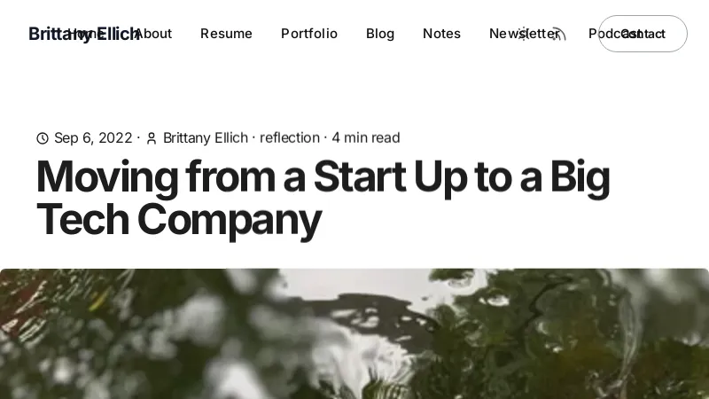
Task: Click the clock icon beside the date
Action: coord(43,138)
